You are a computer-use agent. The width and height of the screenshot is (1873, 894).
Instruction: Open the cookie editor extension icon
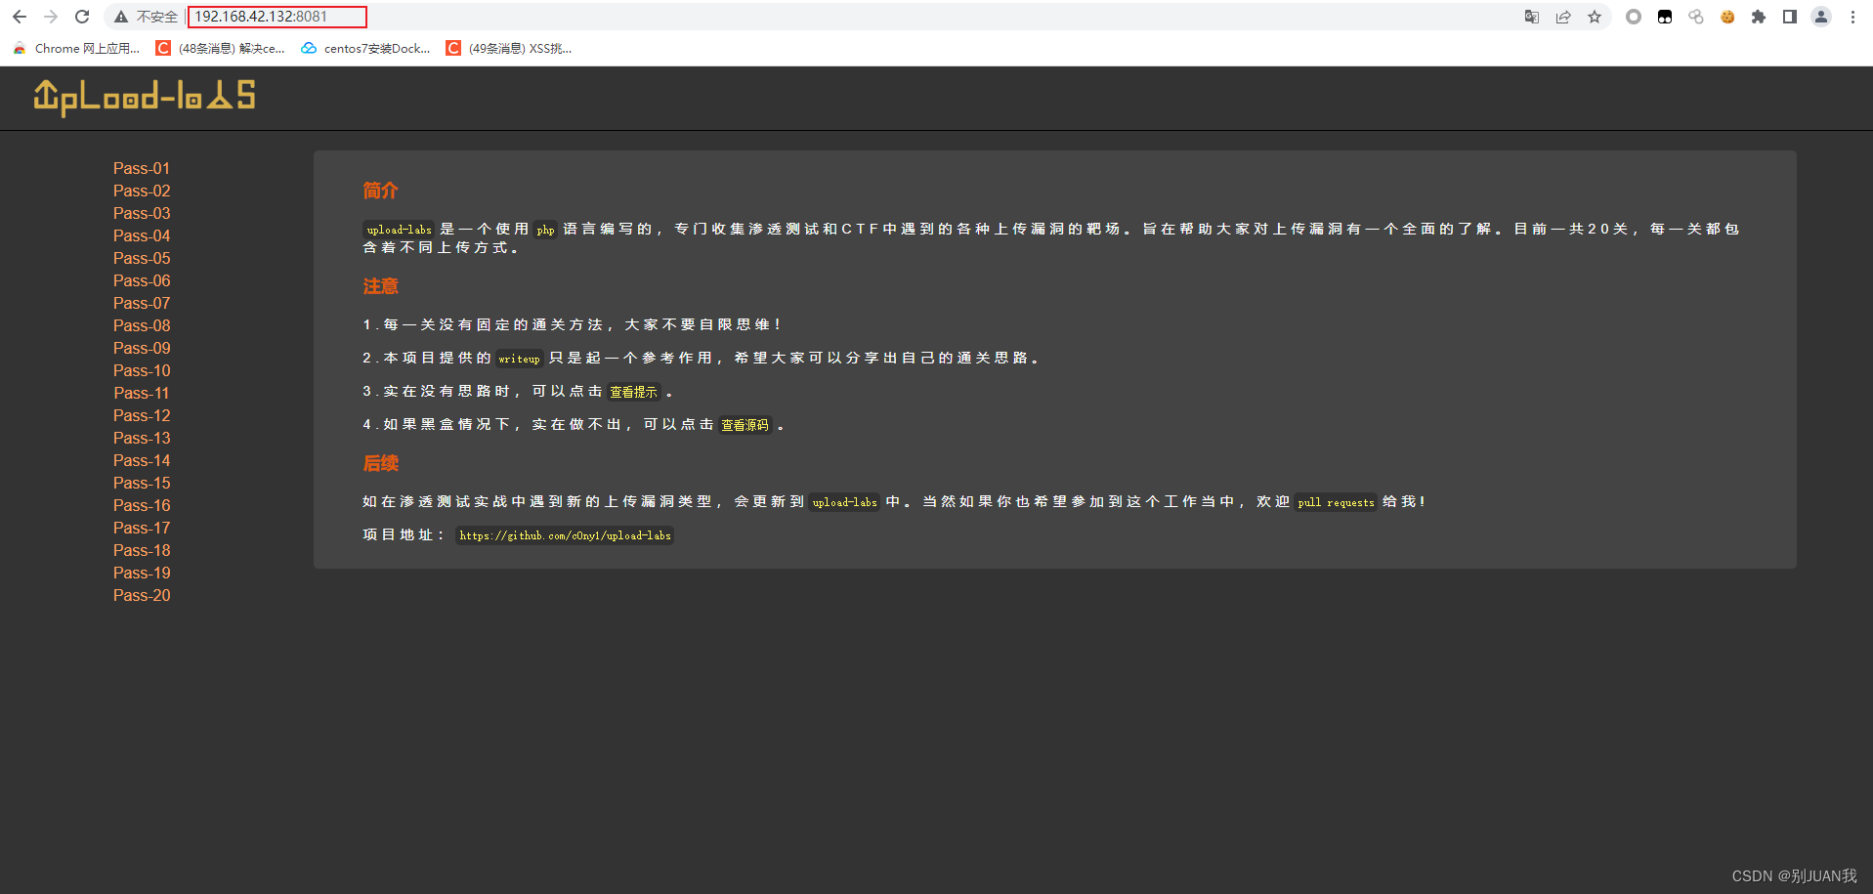tap(1727, 17)
